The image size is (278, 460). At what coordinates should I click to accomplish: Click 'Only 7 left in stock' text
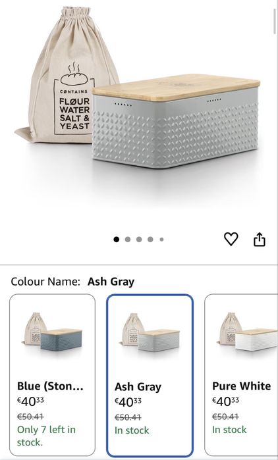pyautogui.click(x=46, y=436)
